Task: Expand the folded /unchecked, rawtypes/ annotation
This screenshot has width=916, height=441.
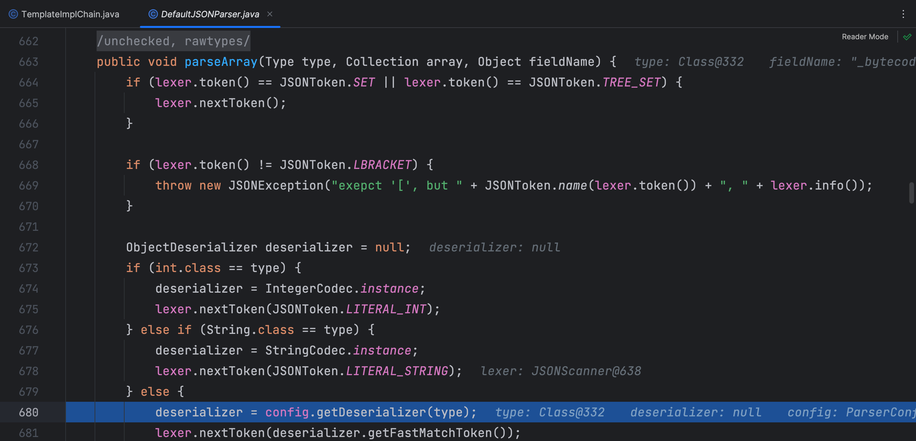Action: (x=173, y=41)
